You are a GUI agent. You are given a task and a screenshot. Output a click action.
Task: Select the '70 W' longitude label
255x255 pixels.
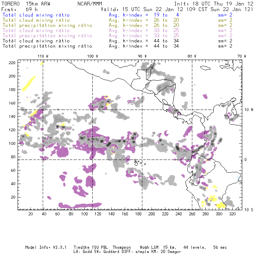click(x=242, y=56)
